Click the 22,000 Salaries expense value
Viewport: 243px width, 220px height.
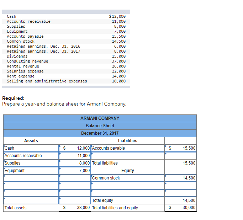click(119, 71)
